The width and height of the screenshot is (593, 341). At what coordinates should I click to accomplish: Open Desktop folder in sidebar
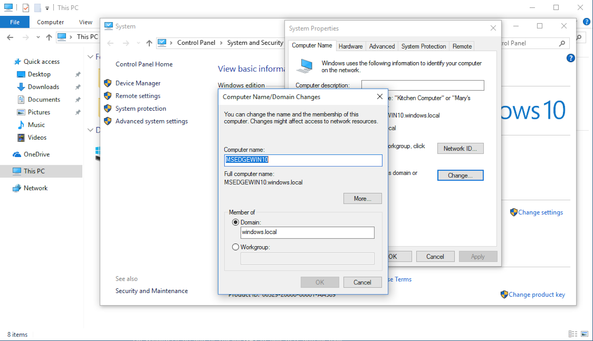click(x=39, y=74)
